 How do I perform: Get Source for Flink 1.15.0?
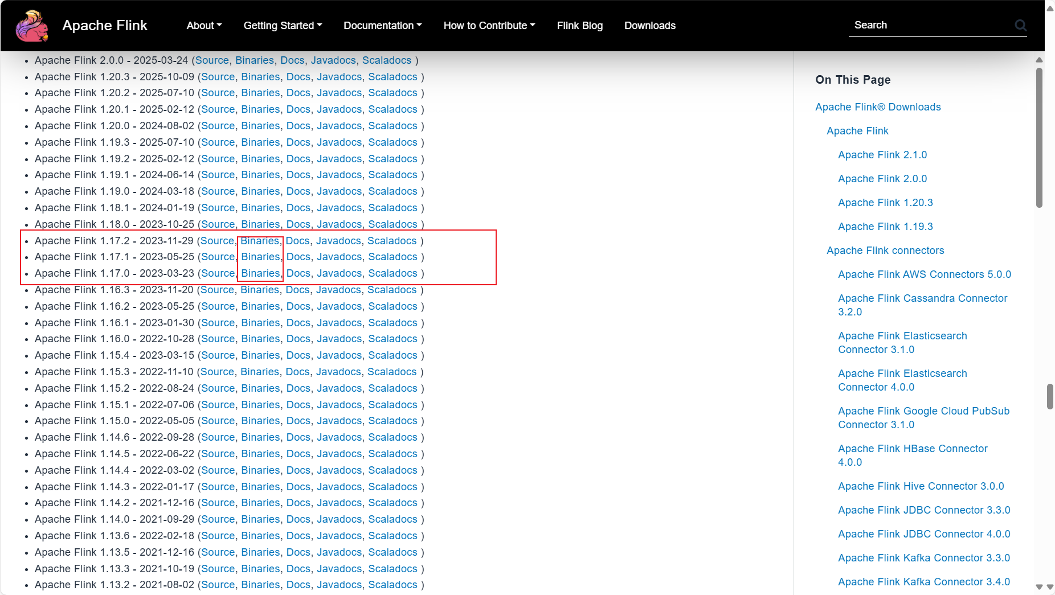(x=218, y=421)
